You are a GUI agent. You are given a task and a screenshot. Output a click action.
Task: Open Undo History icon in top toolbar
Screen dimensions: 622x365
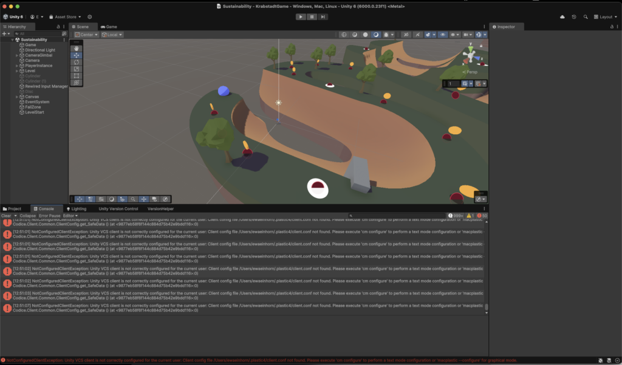[x=574, y=17]
